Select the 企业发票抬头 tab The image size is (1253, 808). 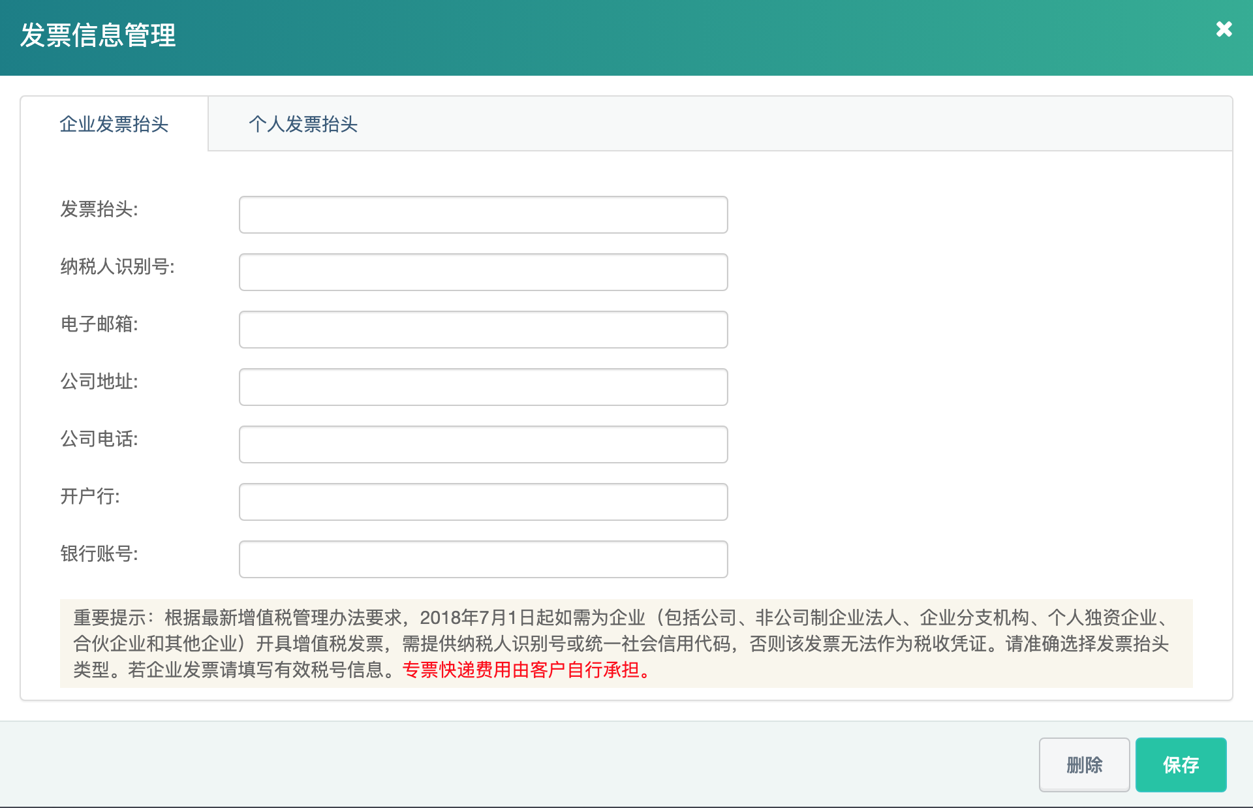point(114,124)
